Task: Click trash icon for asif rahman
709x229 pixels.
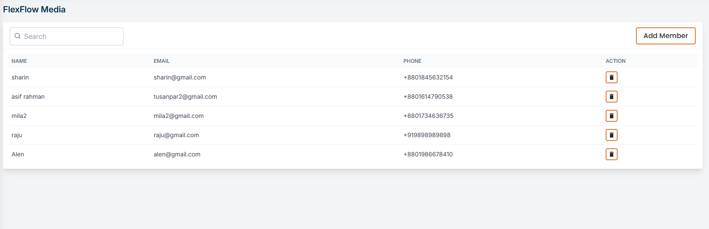Action: point(611,97)
